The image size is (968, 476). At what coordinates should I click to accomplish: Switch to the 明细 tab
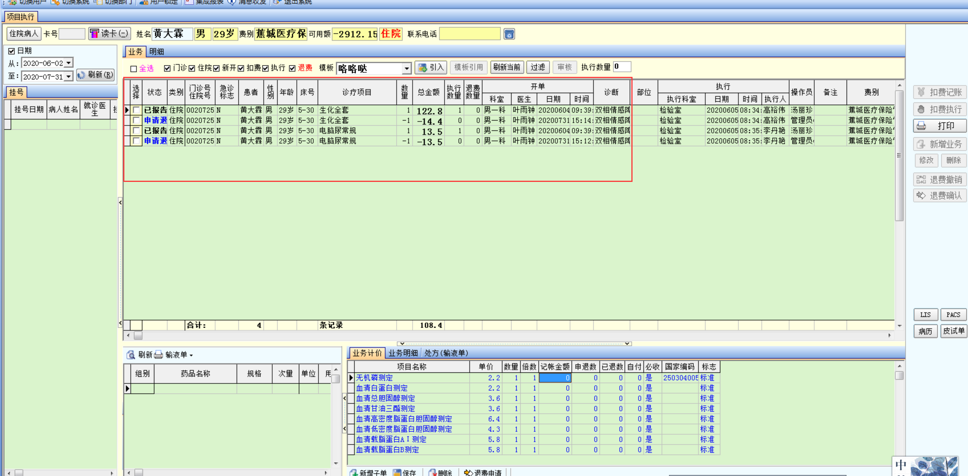(156, 52)
